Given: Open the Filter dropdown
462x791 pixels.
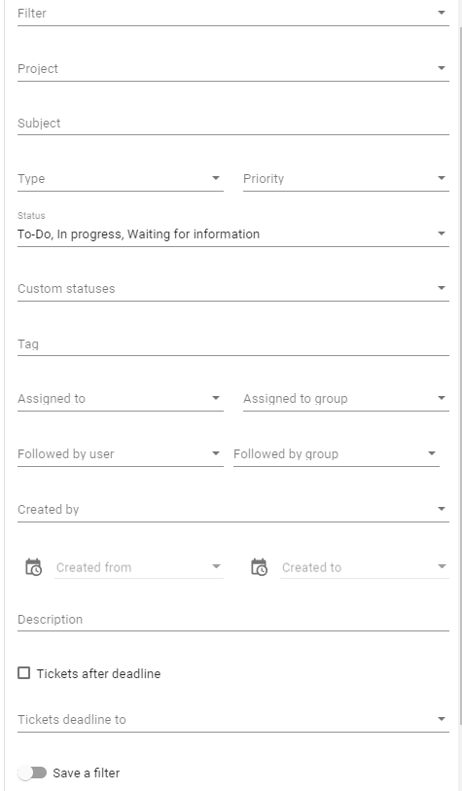Looking at the screenshot, I should [x=233, y=14].
